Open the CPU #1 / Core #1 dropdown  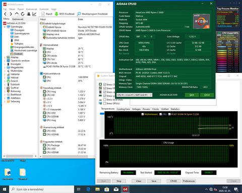point(135,95)
